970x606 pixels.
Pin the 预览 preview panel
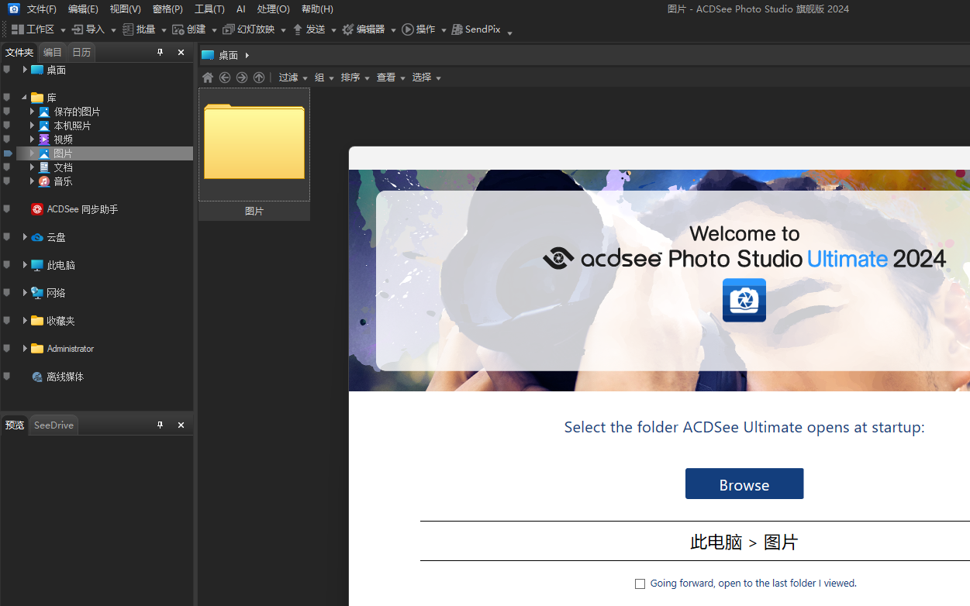pos(161,425)
